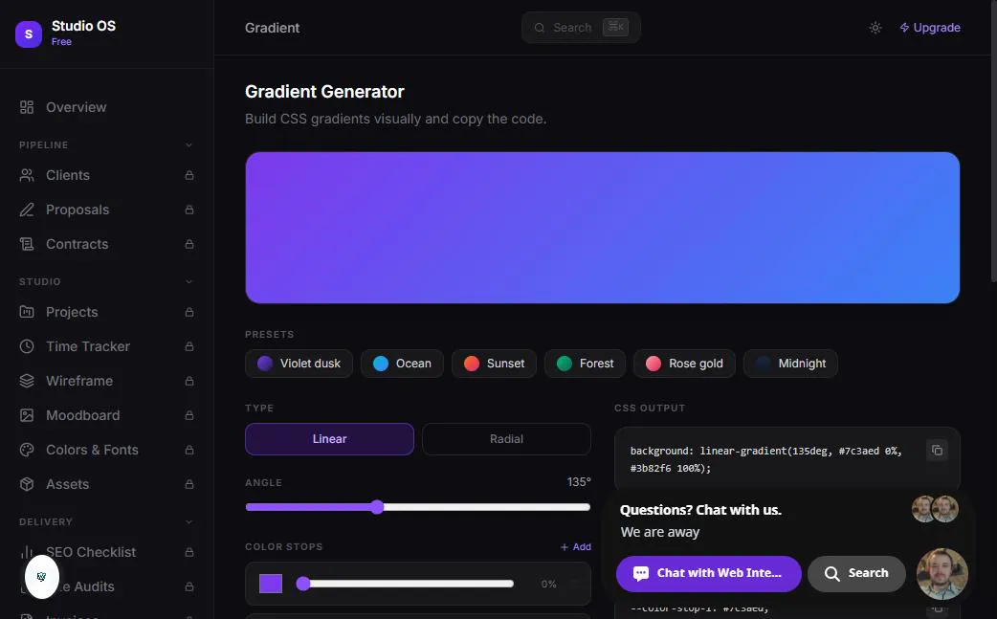Collapse the Studio section
Screen dimensions: 997x619
point(188,281)
